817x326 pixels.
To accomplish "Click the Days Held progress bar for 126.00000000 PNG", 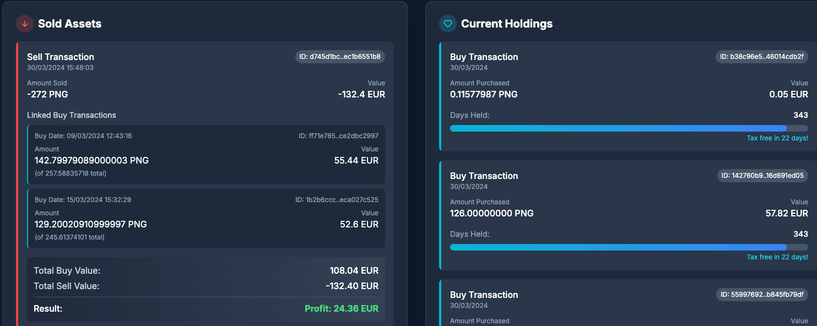I will click(629, 247).
